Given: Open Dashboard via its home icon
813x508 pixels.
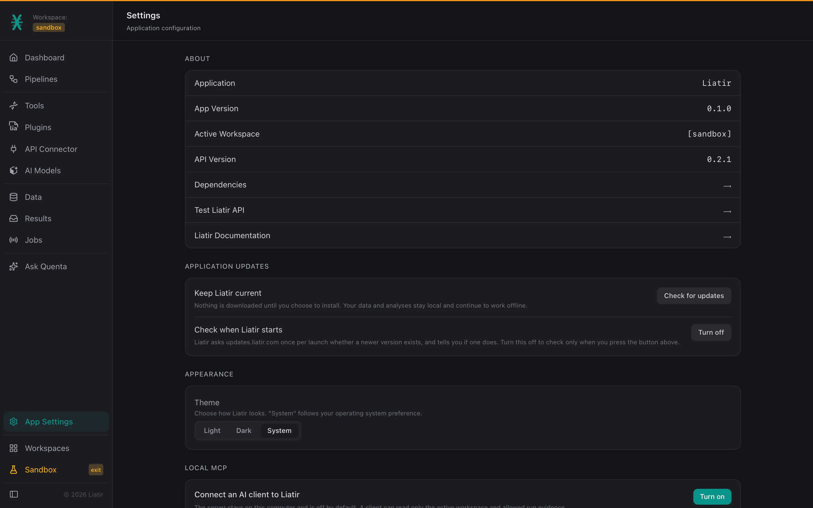Looking at the screenshot, I should 14,58.
